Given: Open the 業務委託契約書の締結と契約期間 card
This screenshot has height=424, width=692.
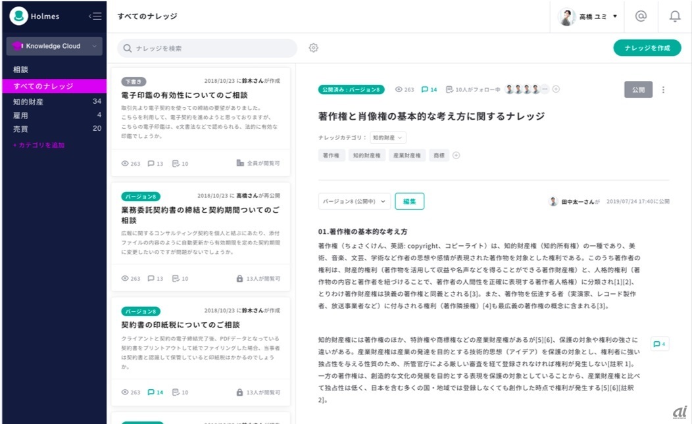Looking at the screenshot, I should 201,237.
